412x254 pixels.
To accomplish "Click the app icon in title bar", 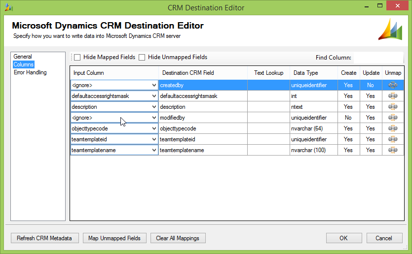I will point(9,7).
